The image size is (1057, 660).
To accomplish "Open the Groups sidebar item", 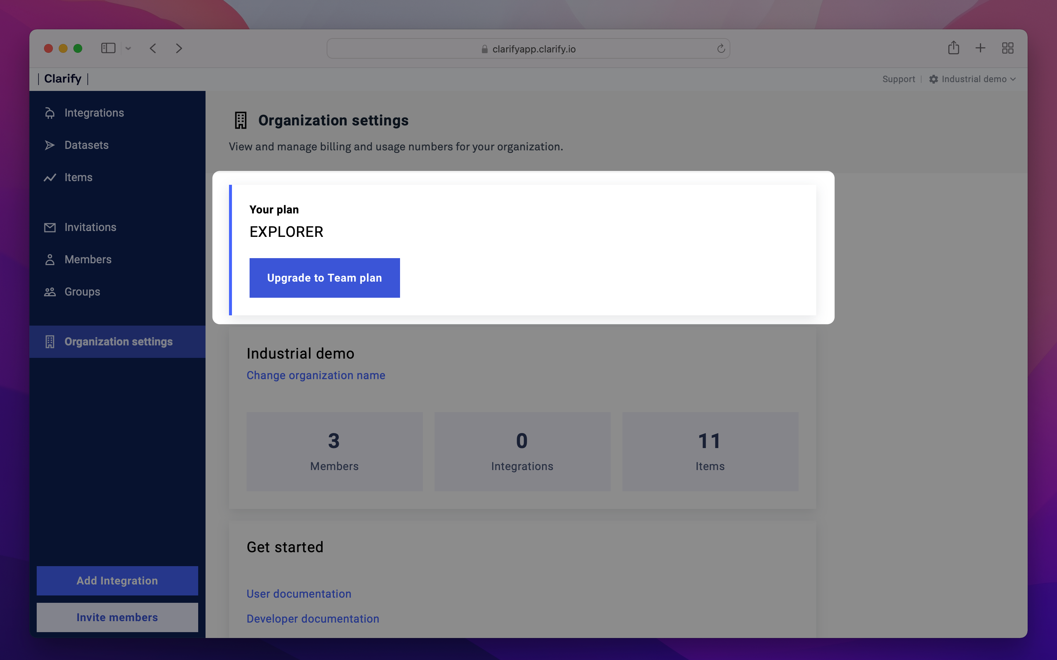I will [82, 291].
